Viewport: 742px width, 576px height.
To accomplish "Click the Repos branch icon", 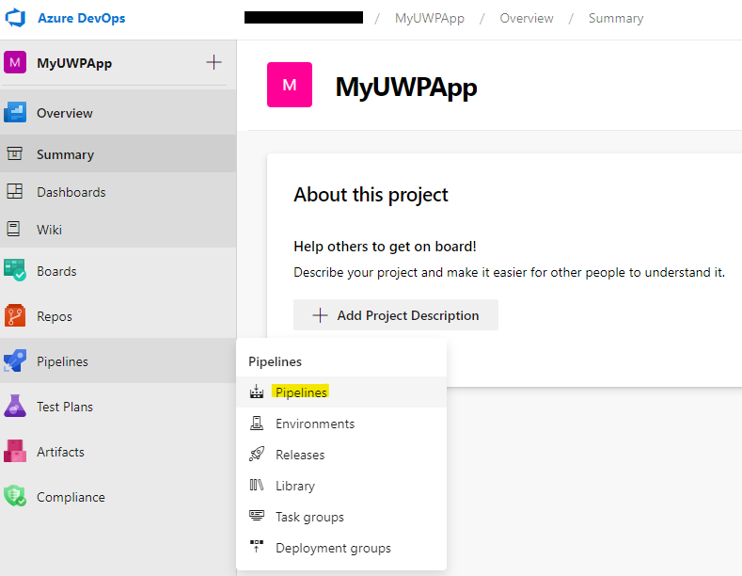I will click(15, 315).
